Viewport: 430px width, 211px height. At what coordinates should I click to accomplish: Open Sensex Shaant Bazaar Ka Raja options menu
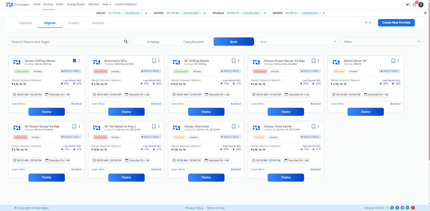(x=318, y=61)
